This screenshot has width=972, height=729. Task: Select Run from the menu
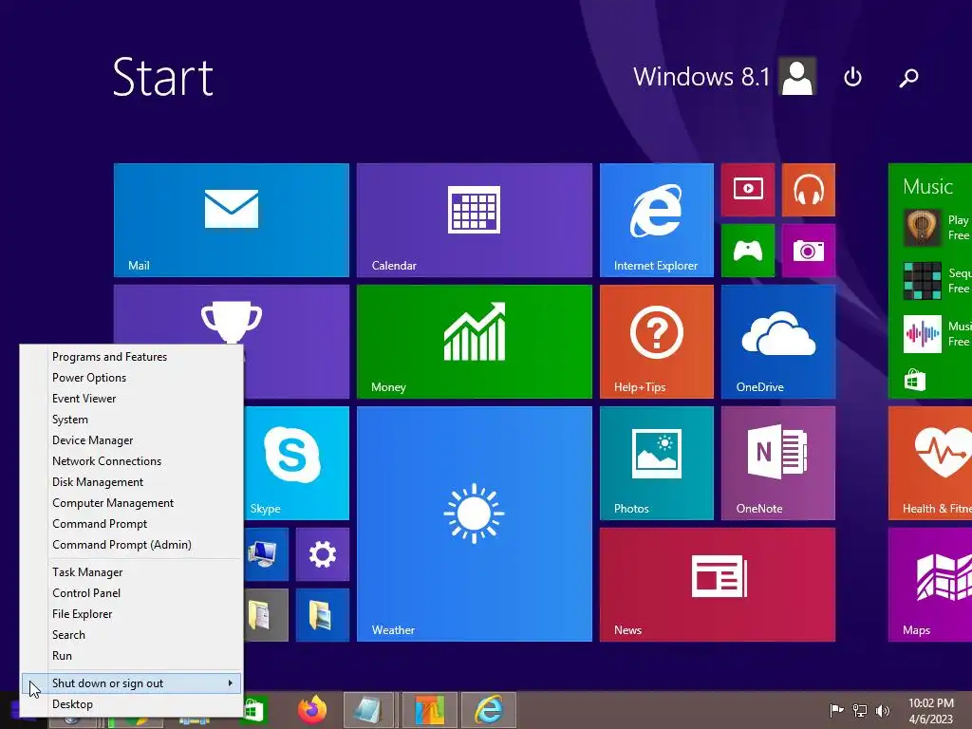pyautogui.click(x=131, y=656)
